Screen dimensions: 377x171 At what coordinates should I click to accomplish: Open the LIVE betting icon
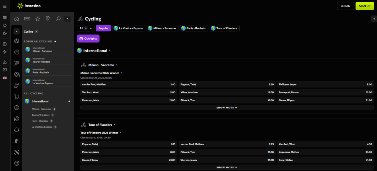27,19
